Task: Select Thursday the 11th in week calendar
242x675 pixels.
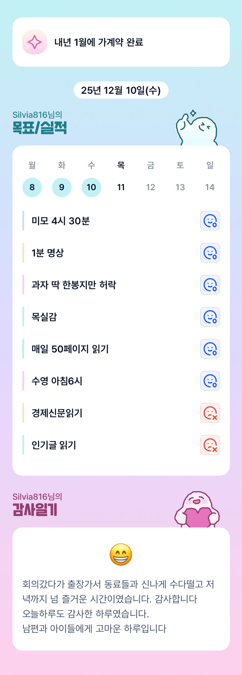Action: point(121,187)
